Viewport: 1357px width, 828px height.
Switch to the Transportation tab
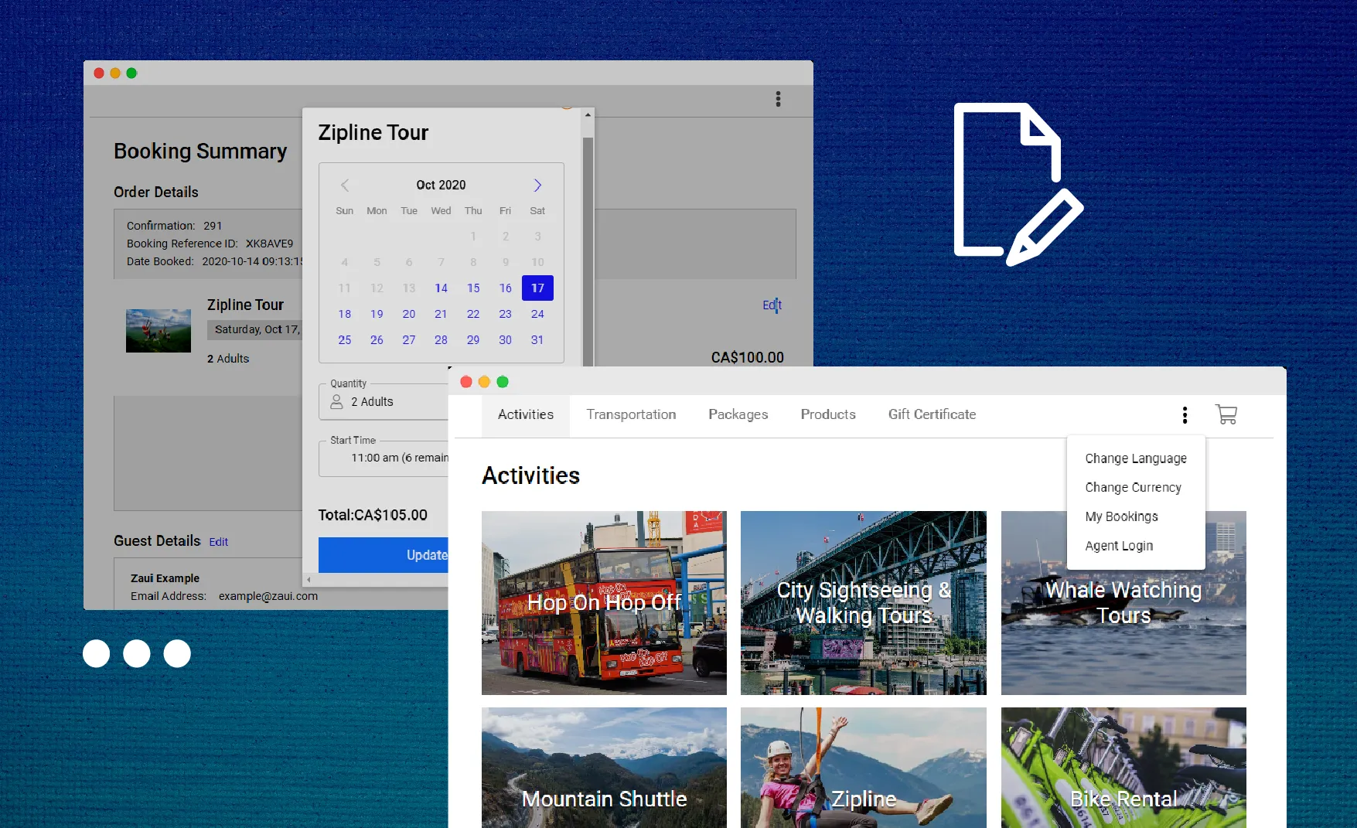(x=631, y=414)
